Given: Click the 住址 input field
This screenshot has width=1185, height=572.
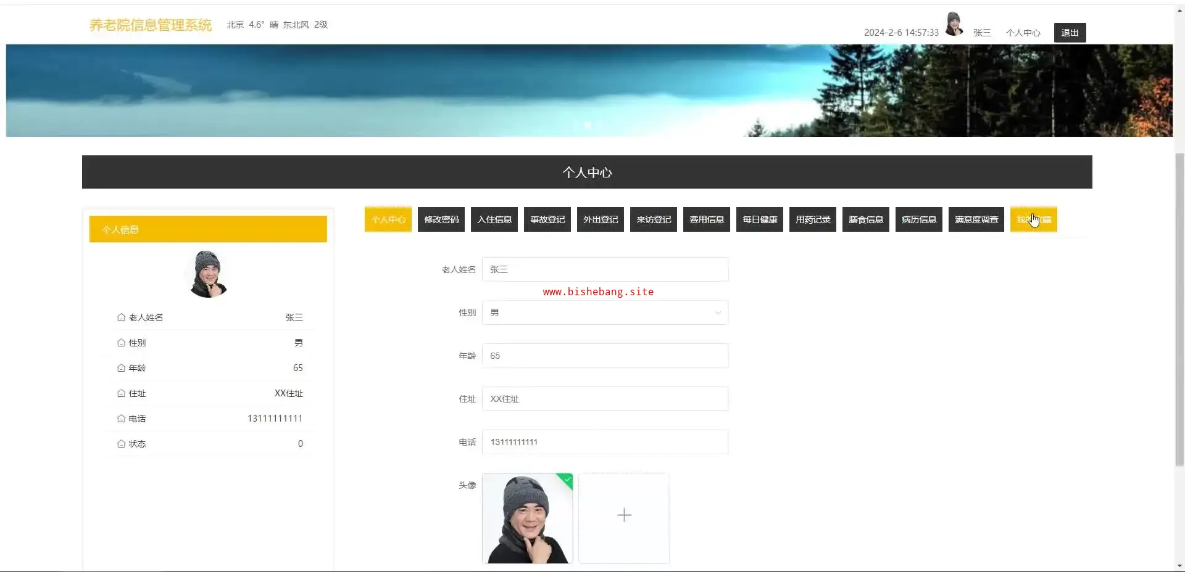Looking at the screenshot, I should 605,399.
